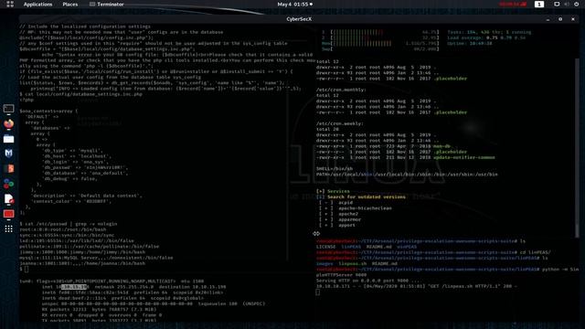Open the Terminator app menu
The width and height of the screenshot is (585, 329).
[107, 4]
